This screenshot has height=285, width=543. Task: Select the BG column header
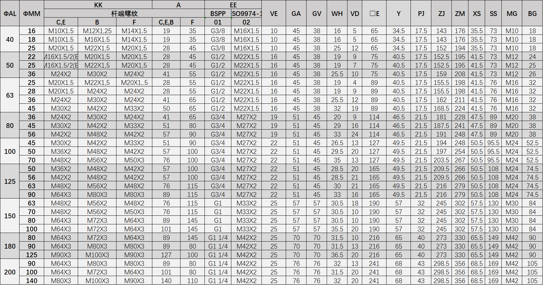coord(532,13)
